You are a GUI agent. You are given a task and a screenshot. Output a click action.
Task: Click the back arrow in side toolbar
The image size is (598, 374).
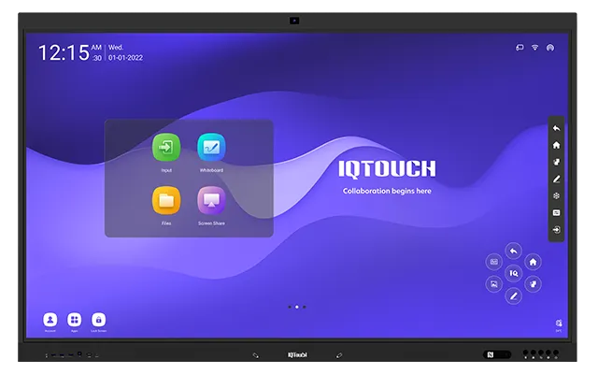click(556, 128)
